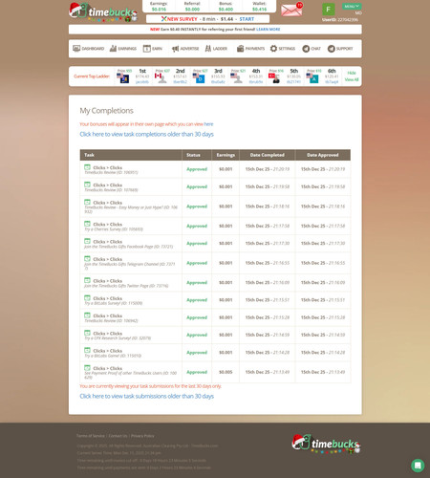Click the Advertise megaphone icon

click(x=175, y=49)
